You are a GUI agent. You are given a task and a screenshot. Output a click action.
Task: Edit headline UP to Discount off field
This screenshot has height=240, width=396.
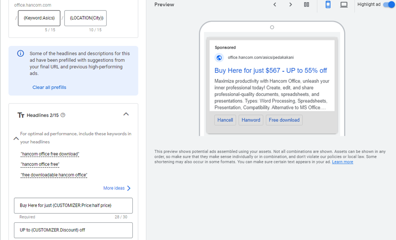(73, 230)
